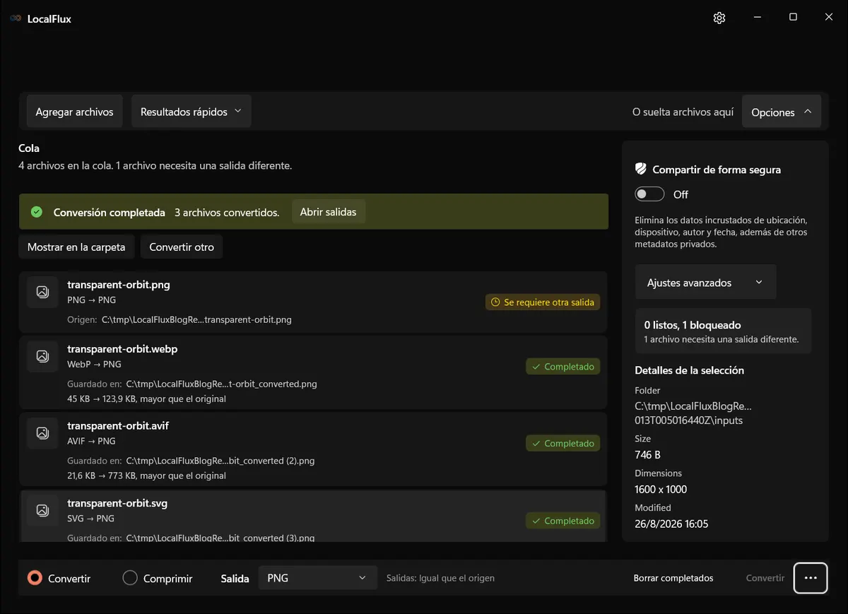Screen dimensions: 848x614
Task: Open the three-dots more options button
Action: [811, 578]
